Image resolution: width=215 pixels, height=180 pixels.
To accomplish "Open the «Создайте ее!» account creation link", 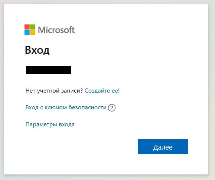I will (x=102, y=91).
